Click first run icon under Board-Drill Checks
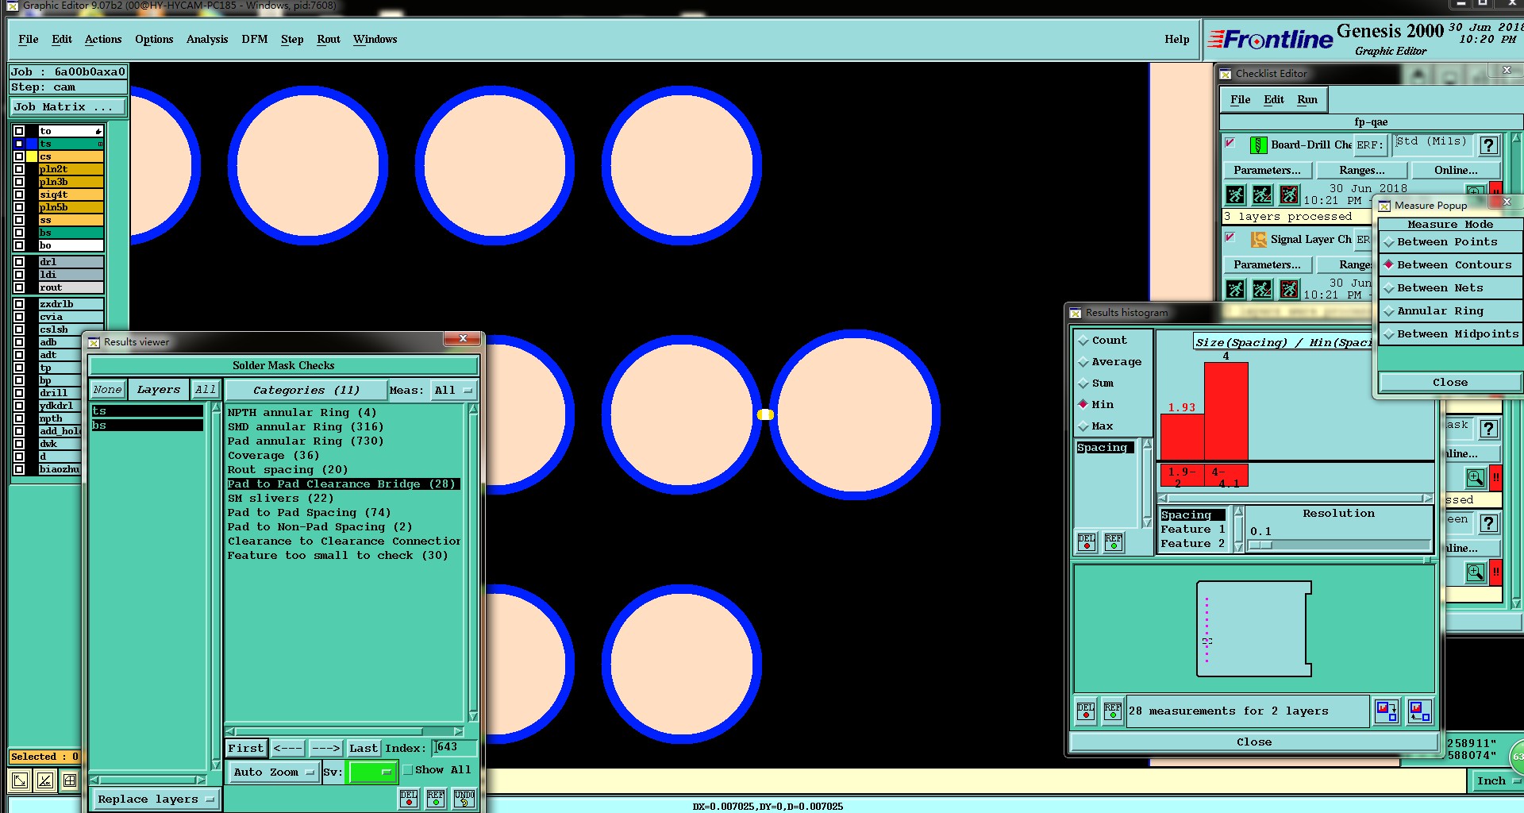 click(x=1236, y=195)
